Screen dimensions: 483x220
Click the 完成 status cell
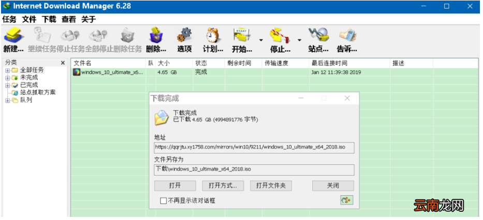point(201,72)
